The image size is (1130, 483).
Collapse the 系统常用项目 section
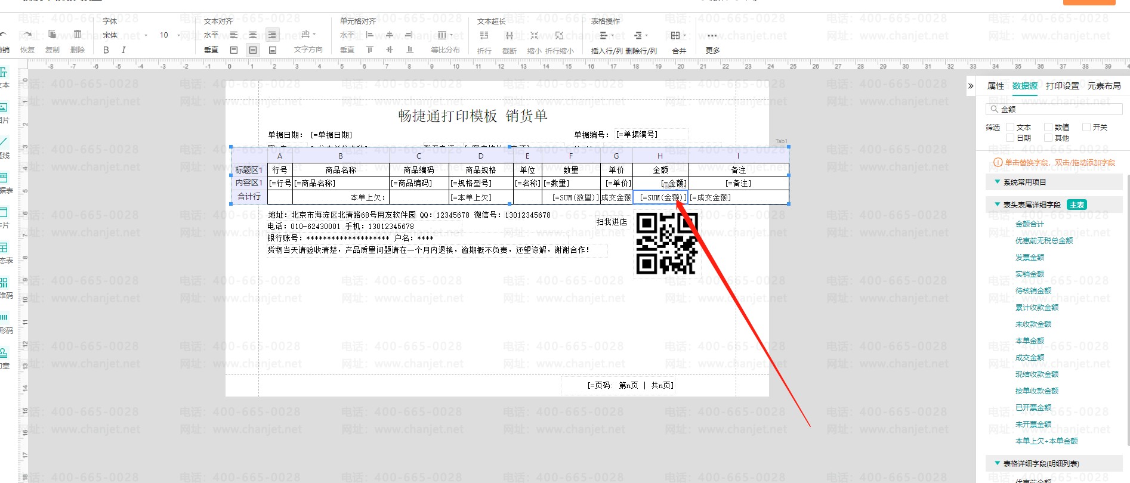[997, 182]
